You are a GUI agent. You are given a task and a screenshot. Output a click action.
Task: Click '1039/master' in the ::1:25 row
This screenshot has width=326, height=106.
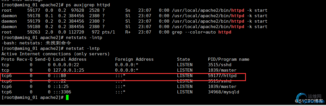click(222, 87)
